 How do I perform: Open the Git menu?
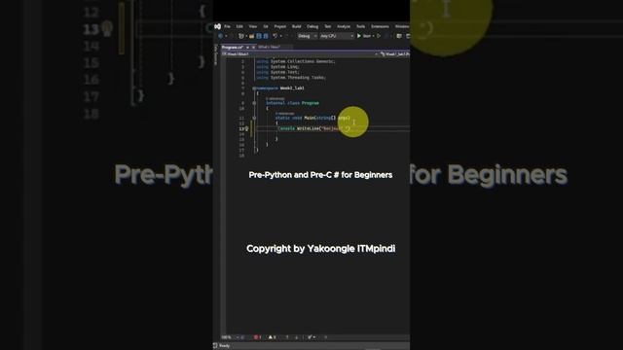pyautogui.click(x=266, y=26)
